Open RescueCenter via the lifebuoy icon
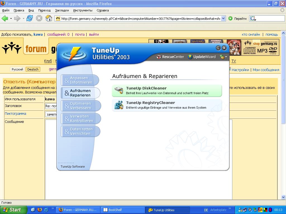The width and height of the screenshot is (286, 214). [x=159, y=57]
